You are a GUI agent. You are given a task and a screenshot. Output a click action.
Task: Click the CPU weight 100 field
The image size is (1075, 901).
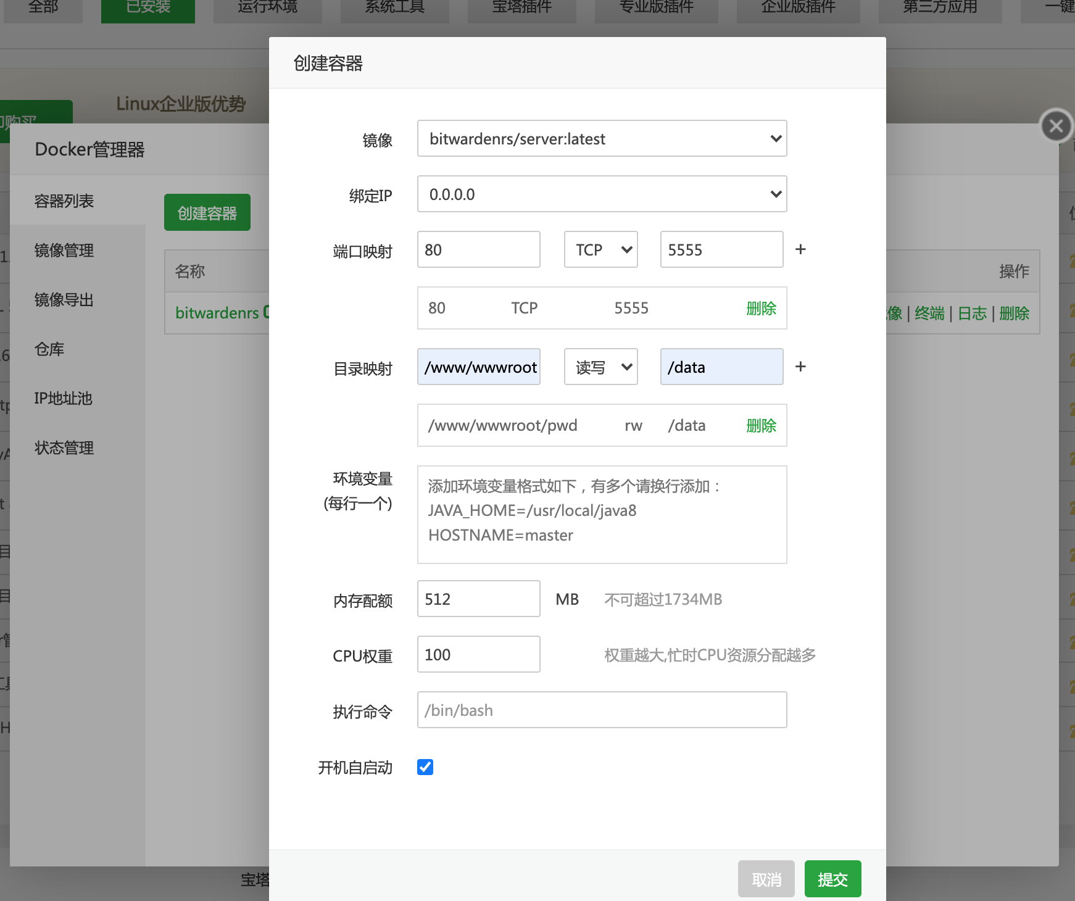tap(478, 654)
